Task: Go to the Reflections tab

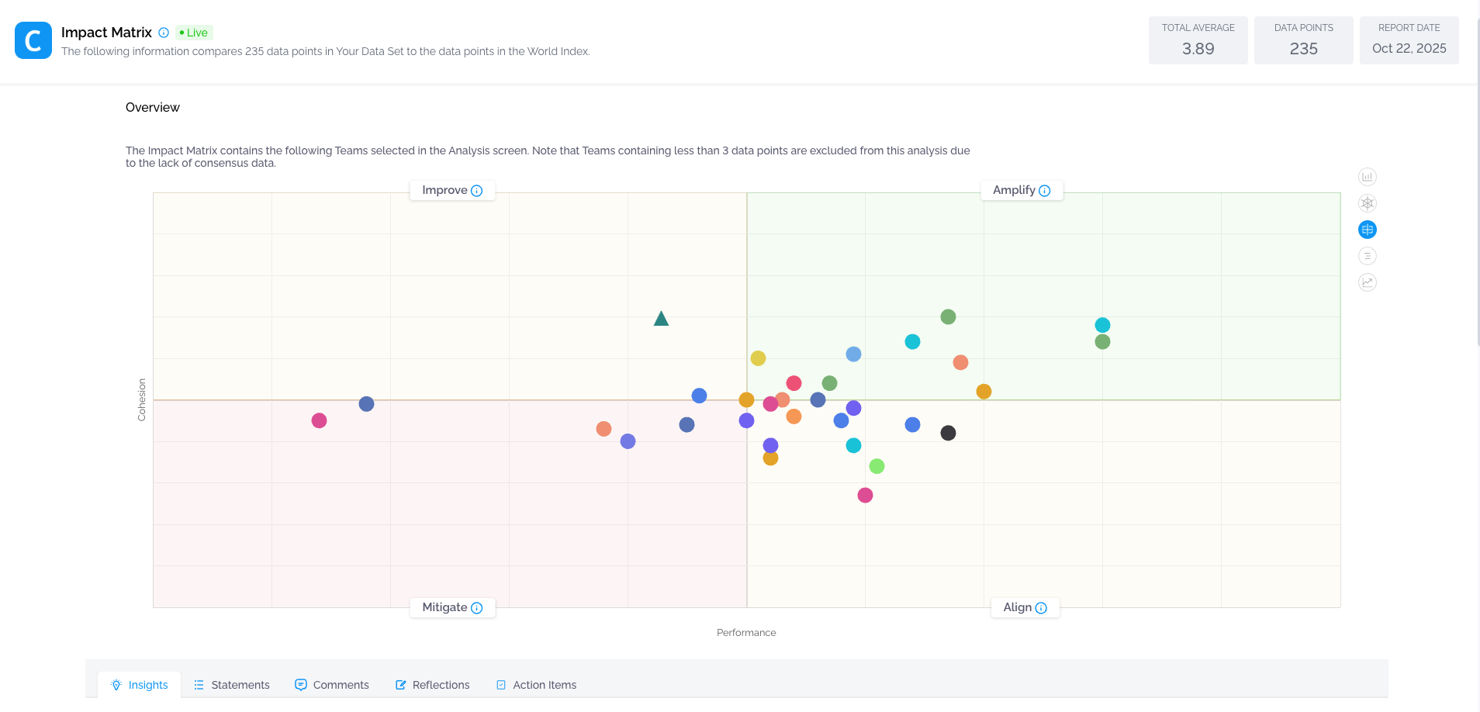Action: click(x=433, y=685)
